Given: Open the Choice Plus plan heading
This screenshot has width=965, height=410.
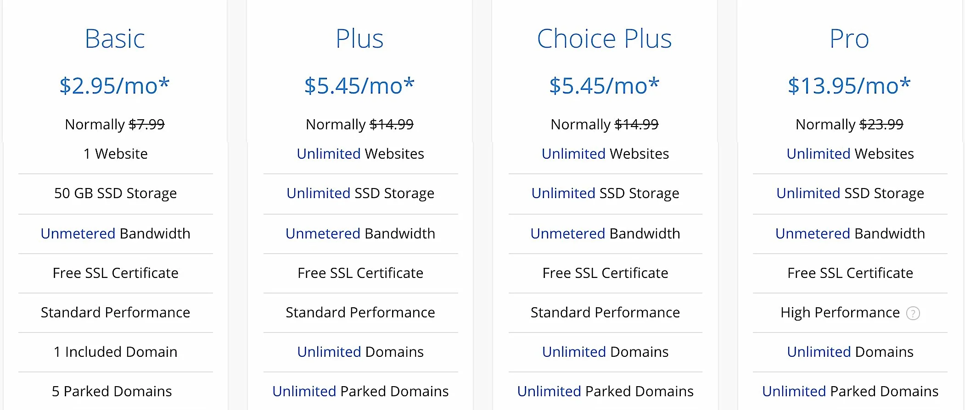Looking at the screenshot, I should (x=604, y=39).
